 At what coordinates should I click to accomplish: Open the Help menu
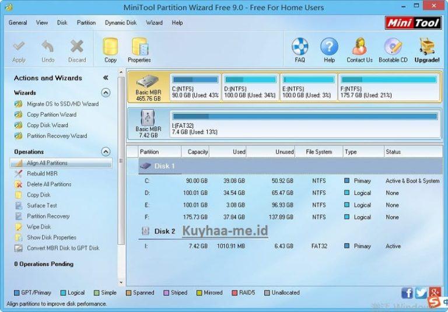coord(177,23)
